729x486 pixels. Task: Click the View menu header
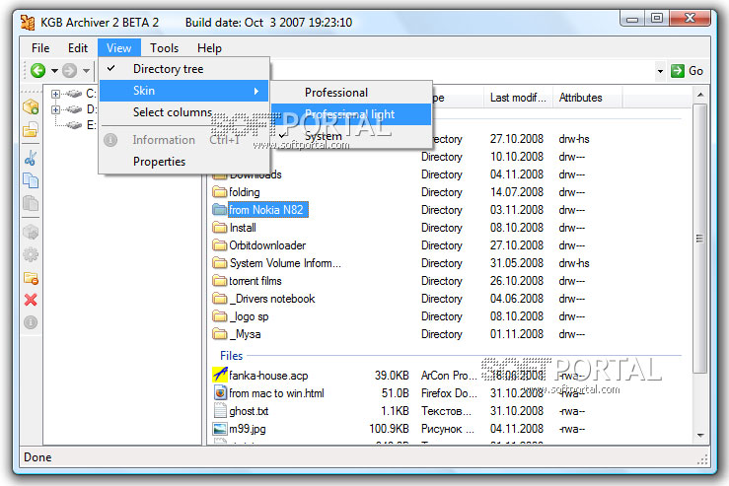point(119,48)
